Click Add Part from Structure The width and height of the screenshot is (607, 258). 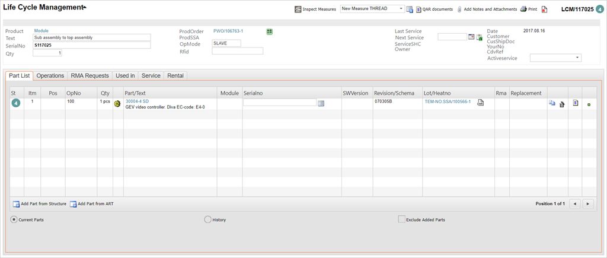(x=39, y=204)
